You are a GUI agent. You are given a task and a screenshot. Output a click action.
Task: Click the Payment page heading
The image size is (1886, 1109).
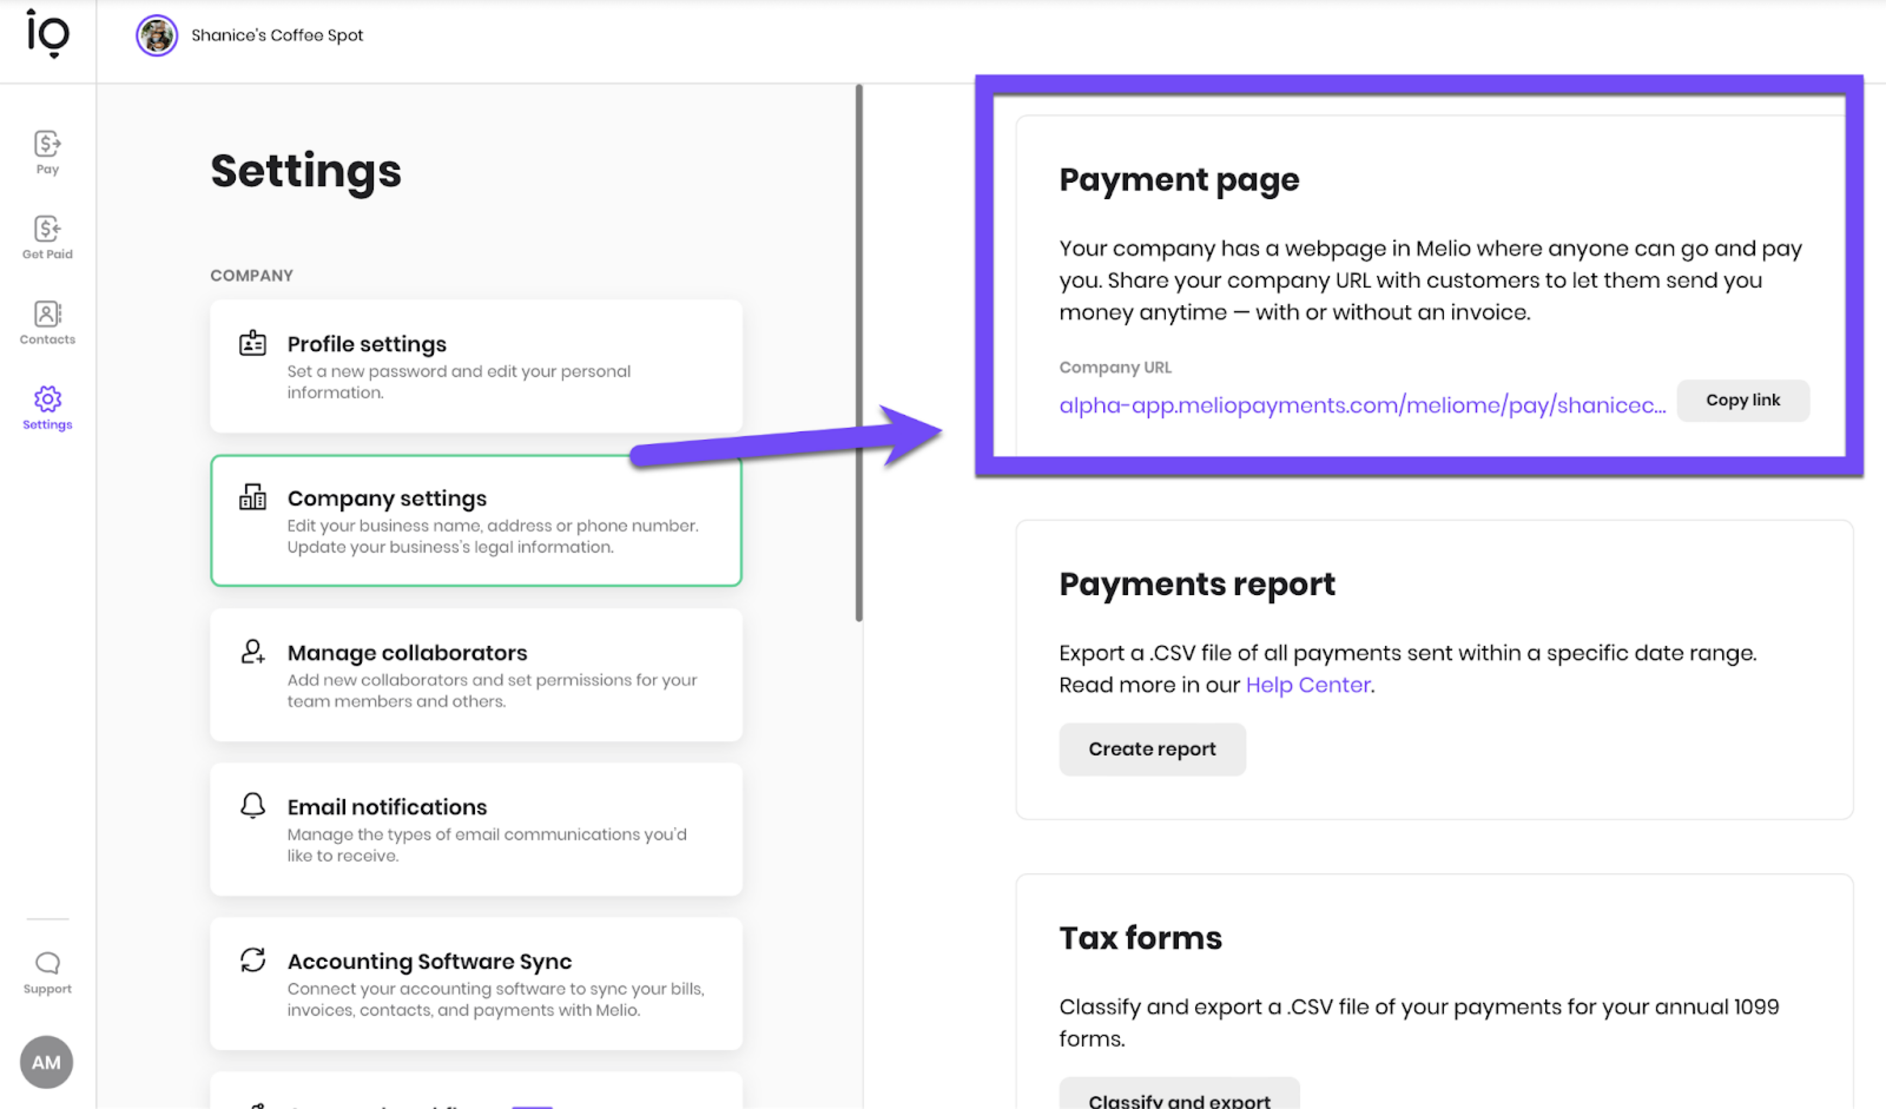[x=1179, y=180]
